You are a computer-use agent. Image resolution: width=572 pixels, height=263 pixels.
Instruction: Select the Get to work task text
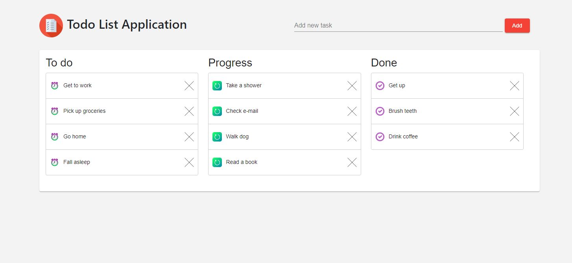coord(77,85)
